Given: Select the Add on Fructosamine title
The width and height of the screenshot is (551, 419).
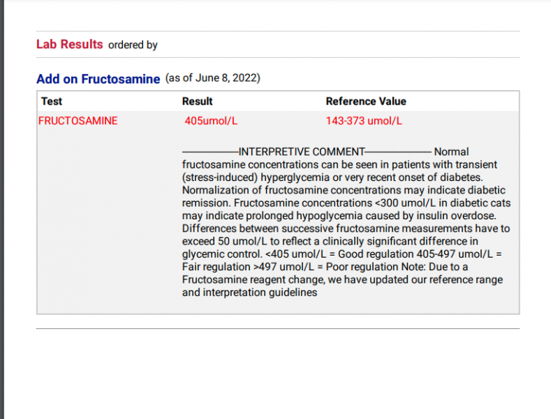Looking at the screenshot, I should point(98,79).
